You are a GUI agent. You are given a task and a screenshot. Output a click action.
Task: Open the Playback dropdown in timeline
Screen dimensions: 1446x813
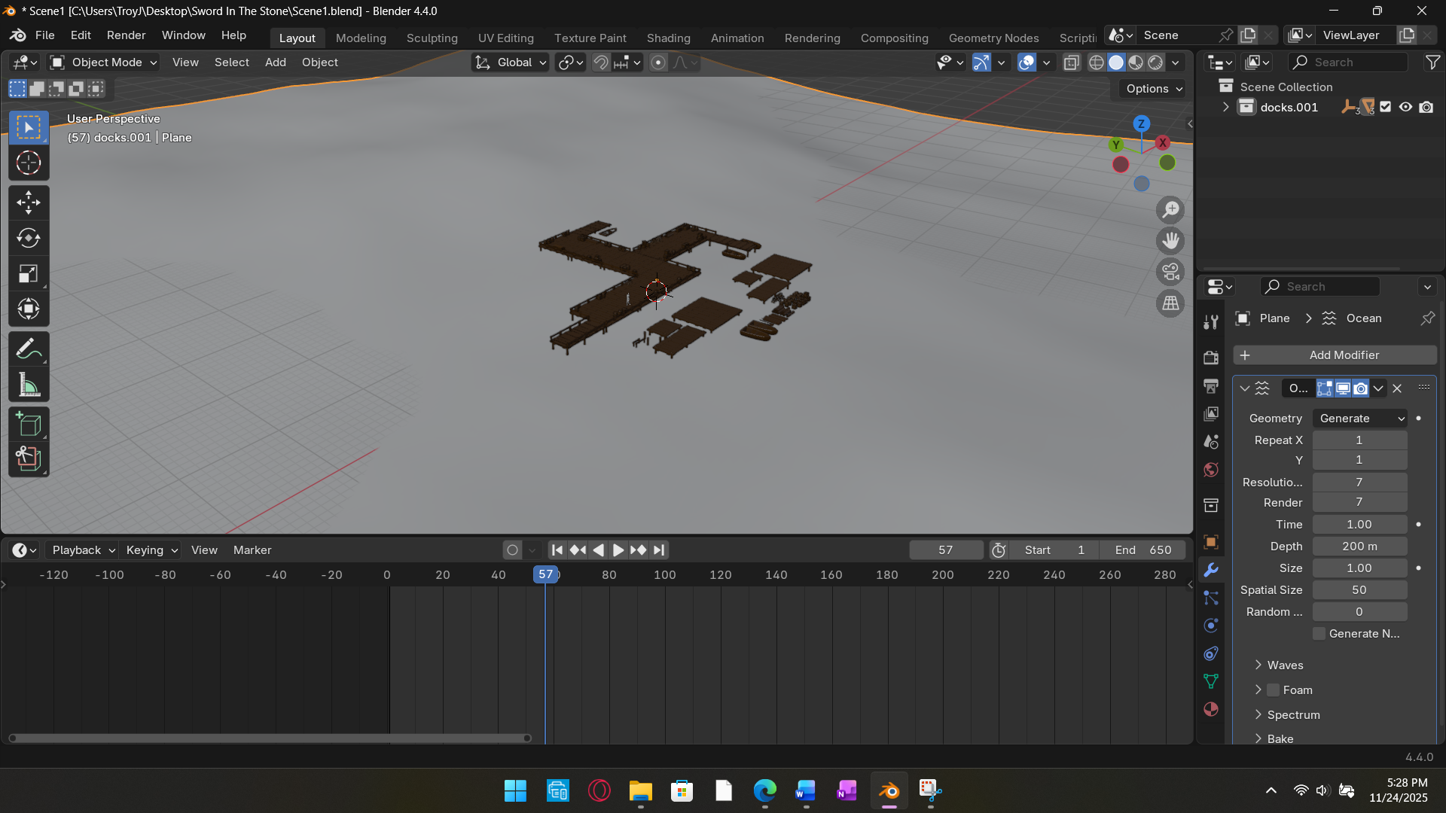pyautogui.click(x=82, y=550)
